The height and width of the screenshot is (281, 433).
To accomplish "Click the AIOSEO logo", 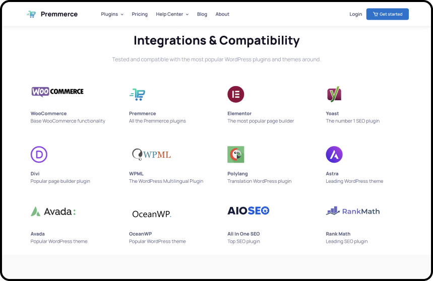I will tap(249, 210).
